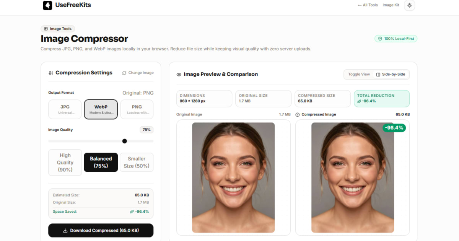The height and width of the screenshot is (241, 459).
Task: Click the sparkle icon in Total Reduction card
Action: pyautogui.click(x=359, y=101)
